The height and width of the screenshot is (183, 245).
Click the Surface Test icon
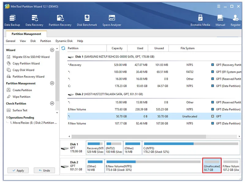(9, 110)
